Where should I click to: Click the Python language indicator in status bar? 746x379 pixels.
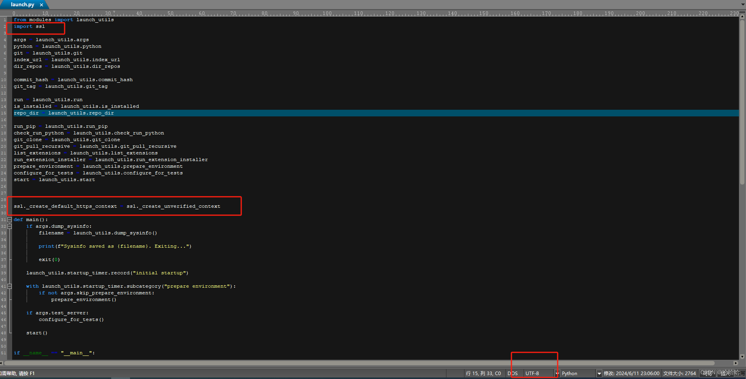(x=571, y=373)
